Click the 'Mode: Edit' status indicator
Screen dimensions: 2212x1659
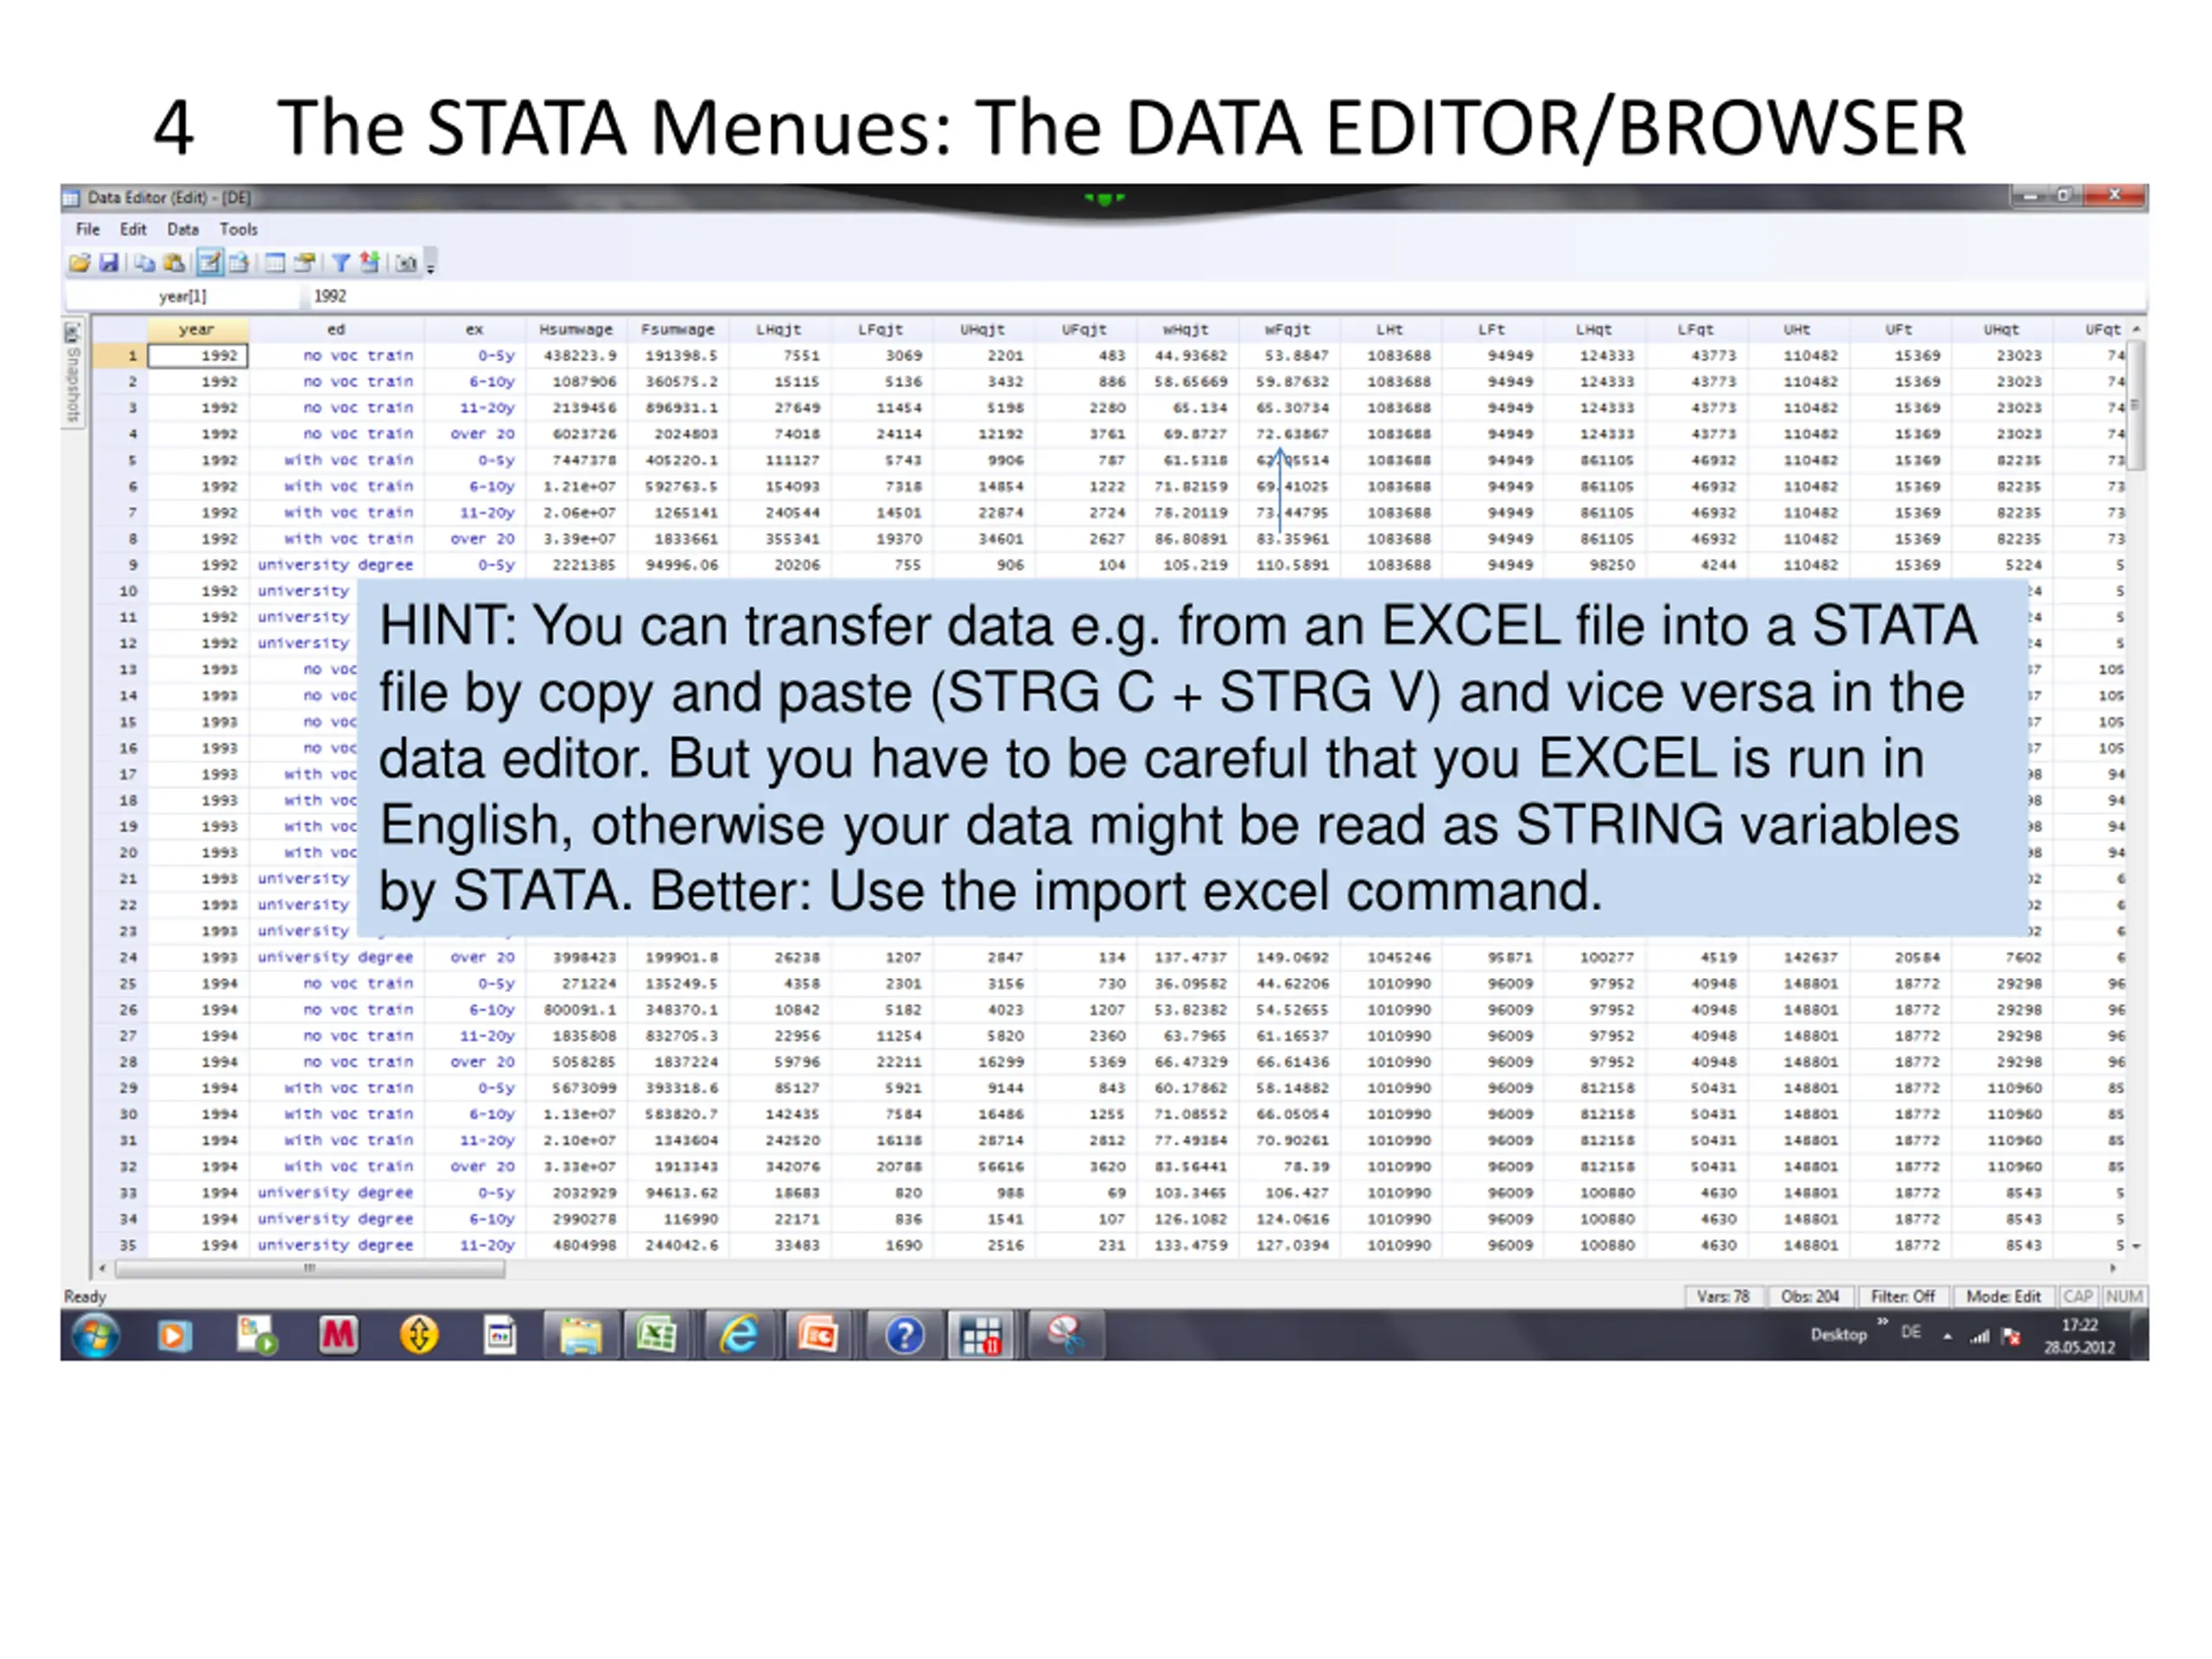2003,1296
